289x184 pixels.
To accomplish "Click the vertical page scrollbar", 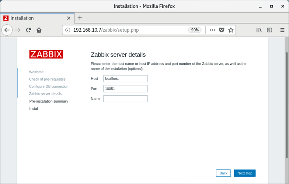I will pyautogui.click(x=287, y=105).
